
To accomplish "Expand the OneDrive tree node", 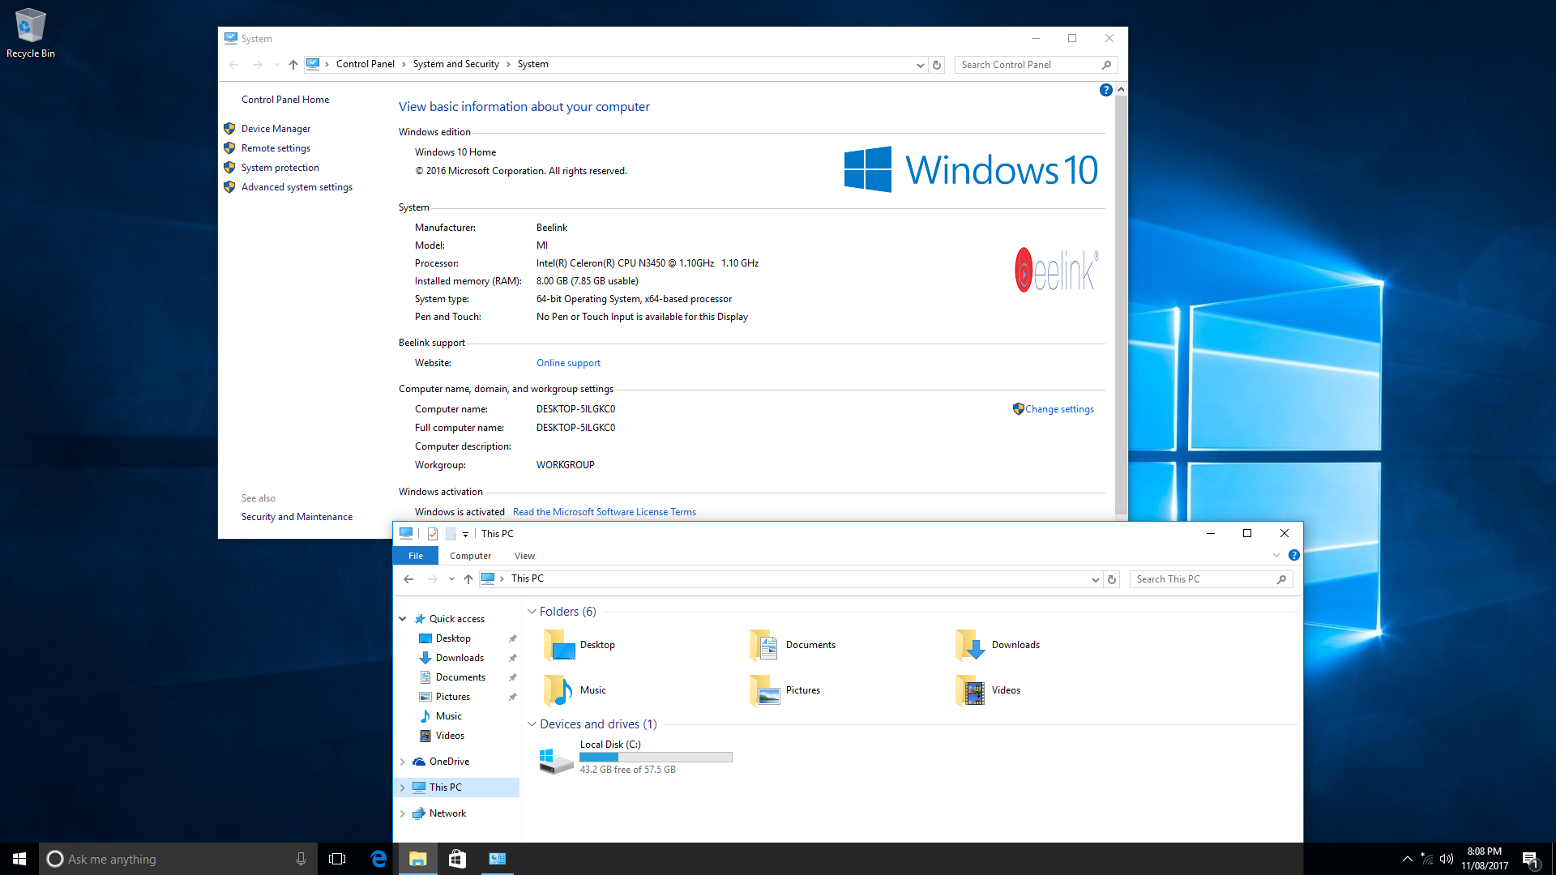I will [402, 762].
